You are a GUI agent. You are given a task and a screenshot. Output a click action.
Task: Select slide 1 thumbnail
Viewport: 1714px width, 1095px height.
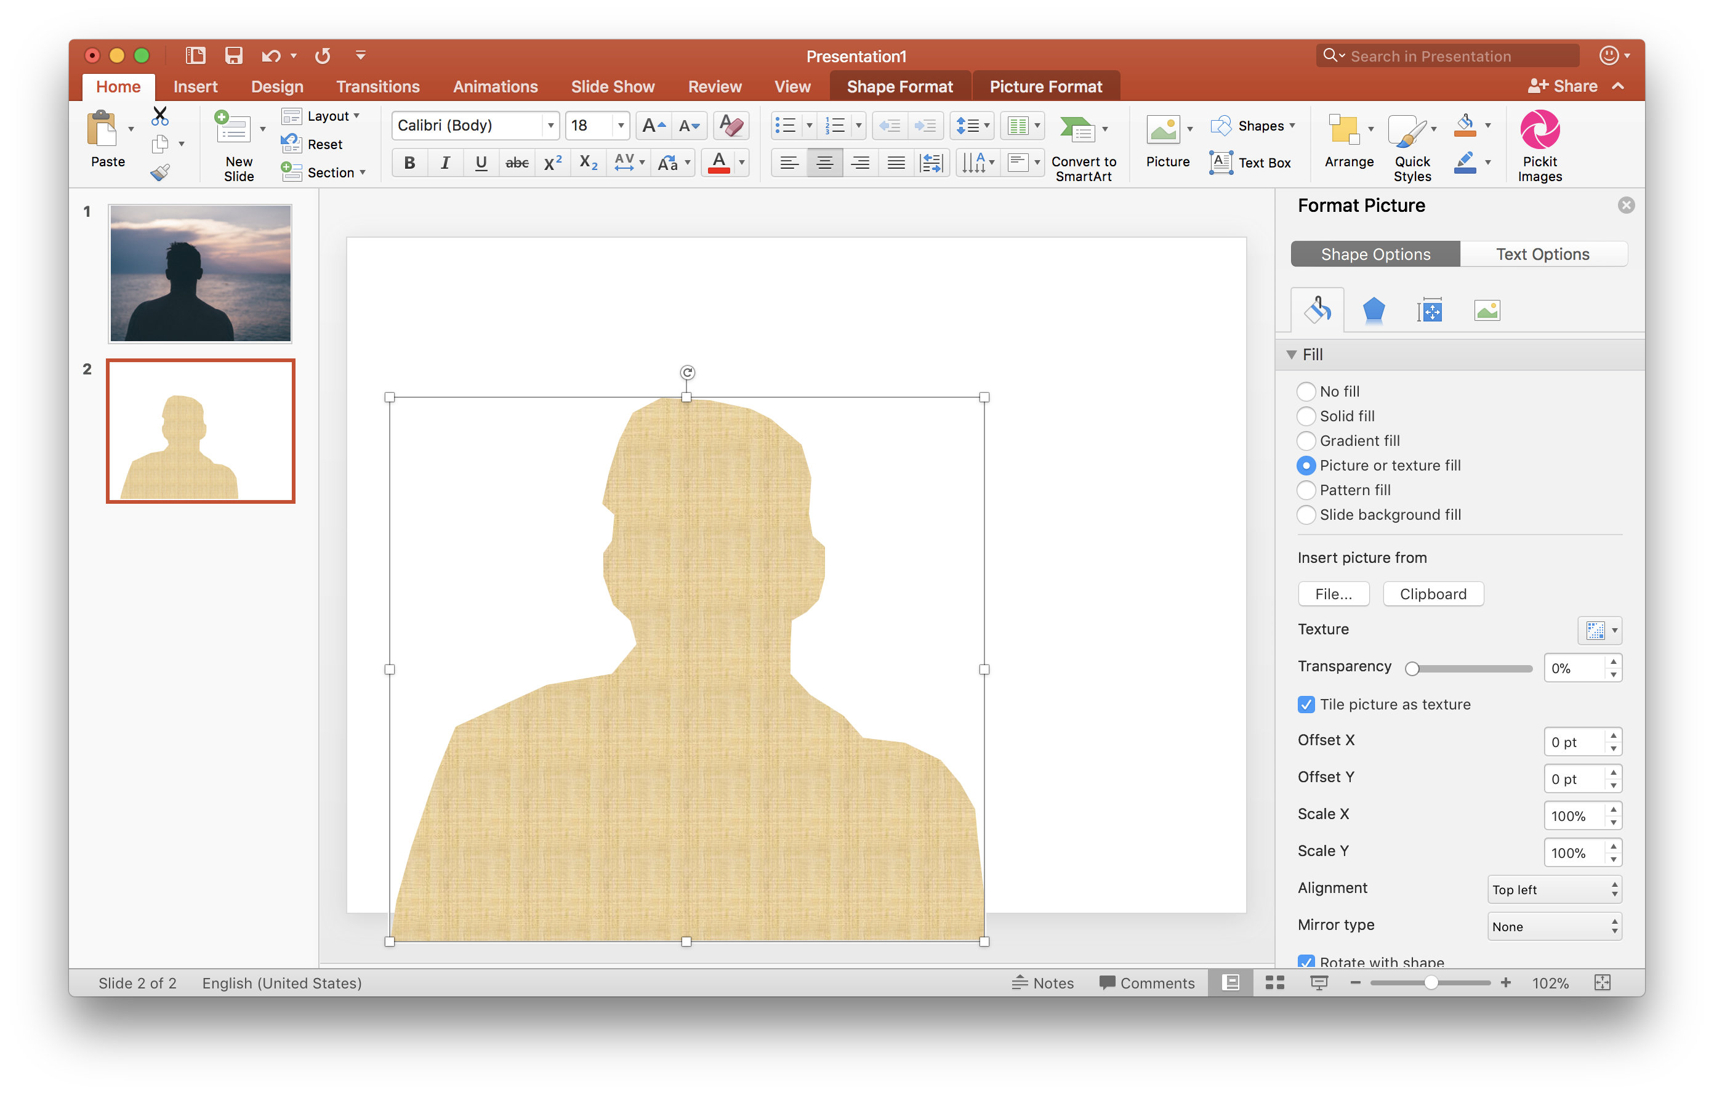pos(199,273)
